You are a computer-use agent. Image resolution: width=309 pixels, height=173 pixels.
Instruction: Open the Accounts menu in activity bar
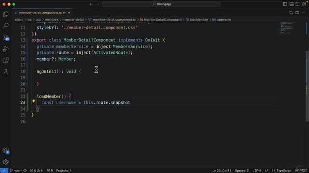coord(6,150)
